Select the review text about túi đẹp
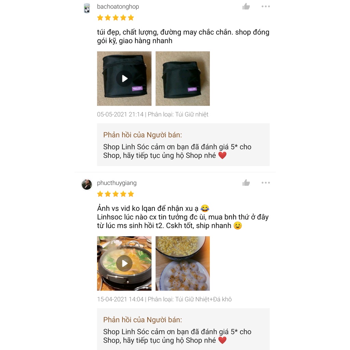 (183, 36)
